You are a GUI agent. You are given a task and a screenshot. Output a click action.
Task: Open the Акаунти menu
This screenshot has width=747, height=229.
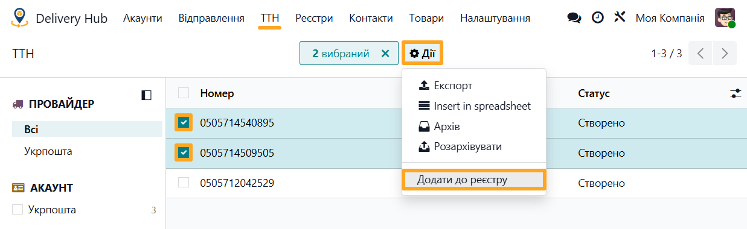pos(143,18)
